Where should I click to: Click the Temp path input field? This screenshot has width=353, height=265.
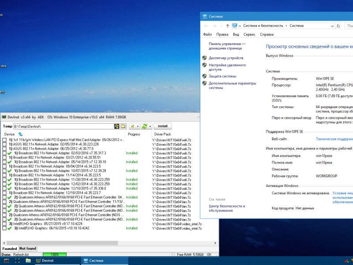point(64,126)
